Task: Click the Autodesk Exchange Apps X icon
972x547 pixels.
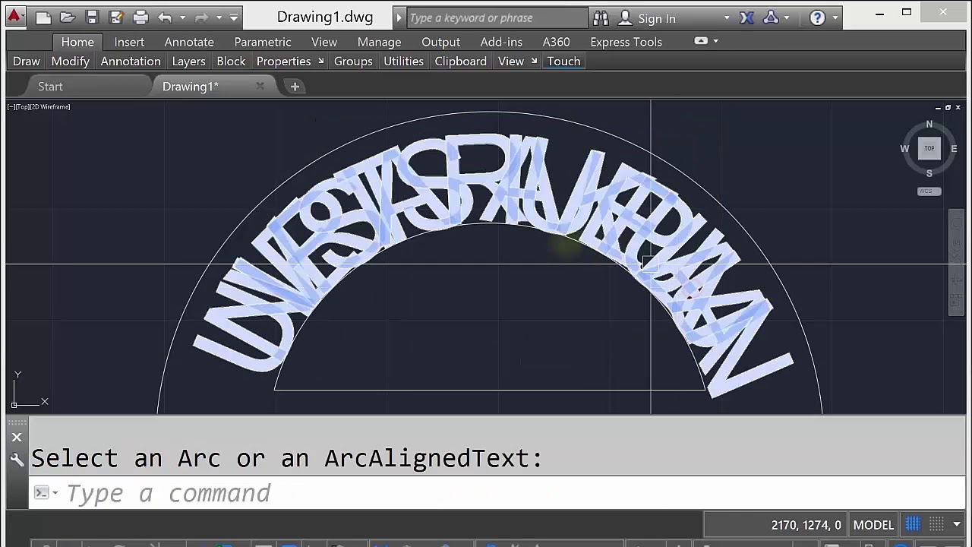Action: click(746, 17)
